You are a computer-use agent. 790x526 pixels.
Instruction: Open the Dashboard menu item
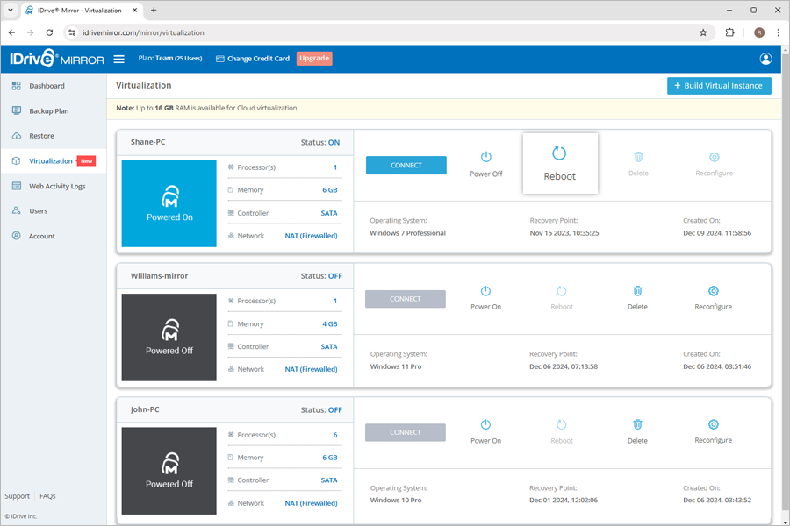pyautogui.click(x=47, y=86)
